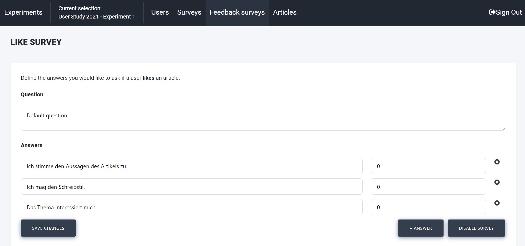
Task: Navigate to Articles
Action: 285,12
